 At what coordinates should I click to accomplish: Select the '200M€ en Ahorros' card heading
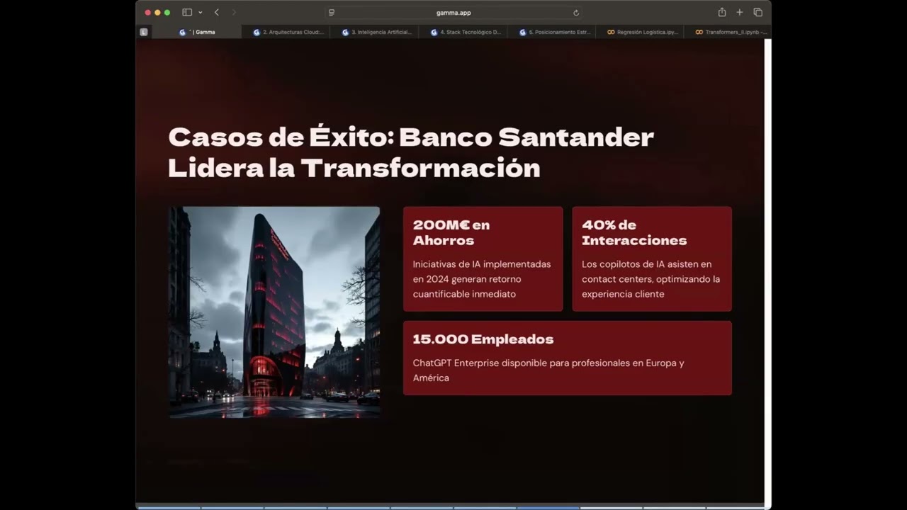(451, 232)
